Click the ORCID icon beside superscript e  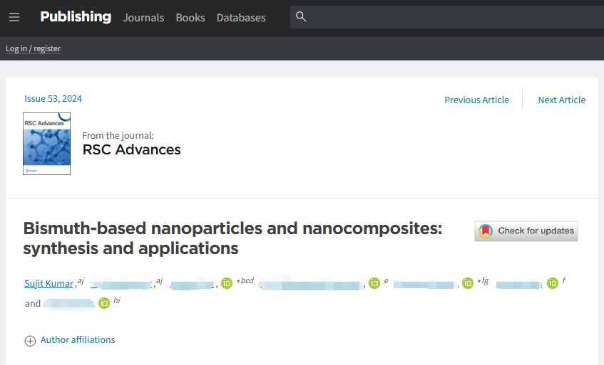pos(374,284)
